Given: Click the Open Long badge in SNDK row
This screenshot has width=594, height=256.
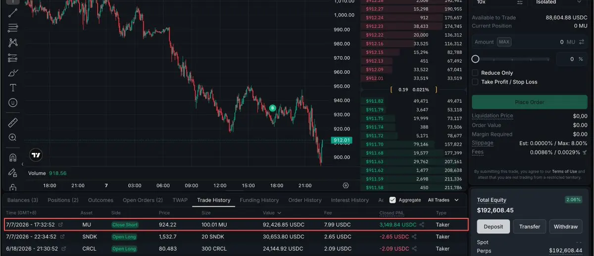Looking at the screenshot, I should pos(124,237).
